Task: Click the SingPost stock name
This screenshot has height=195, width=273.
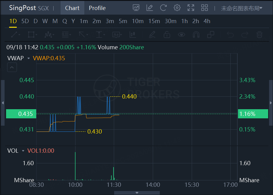Action: (x=23, y=8)
